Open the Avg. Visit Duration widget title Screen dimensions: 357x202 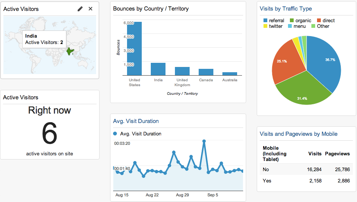[x=136, y=121]
